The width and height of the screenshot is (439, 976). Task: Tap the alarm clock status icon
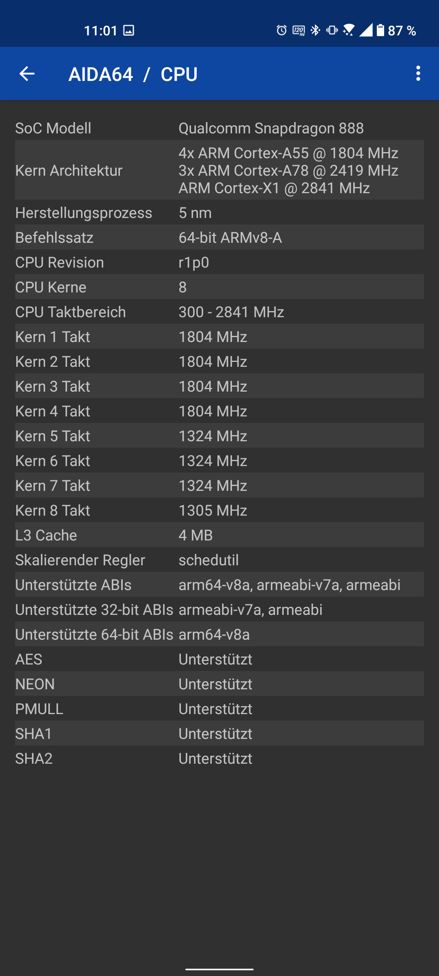click(281, 30)
